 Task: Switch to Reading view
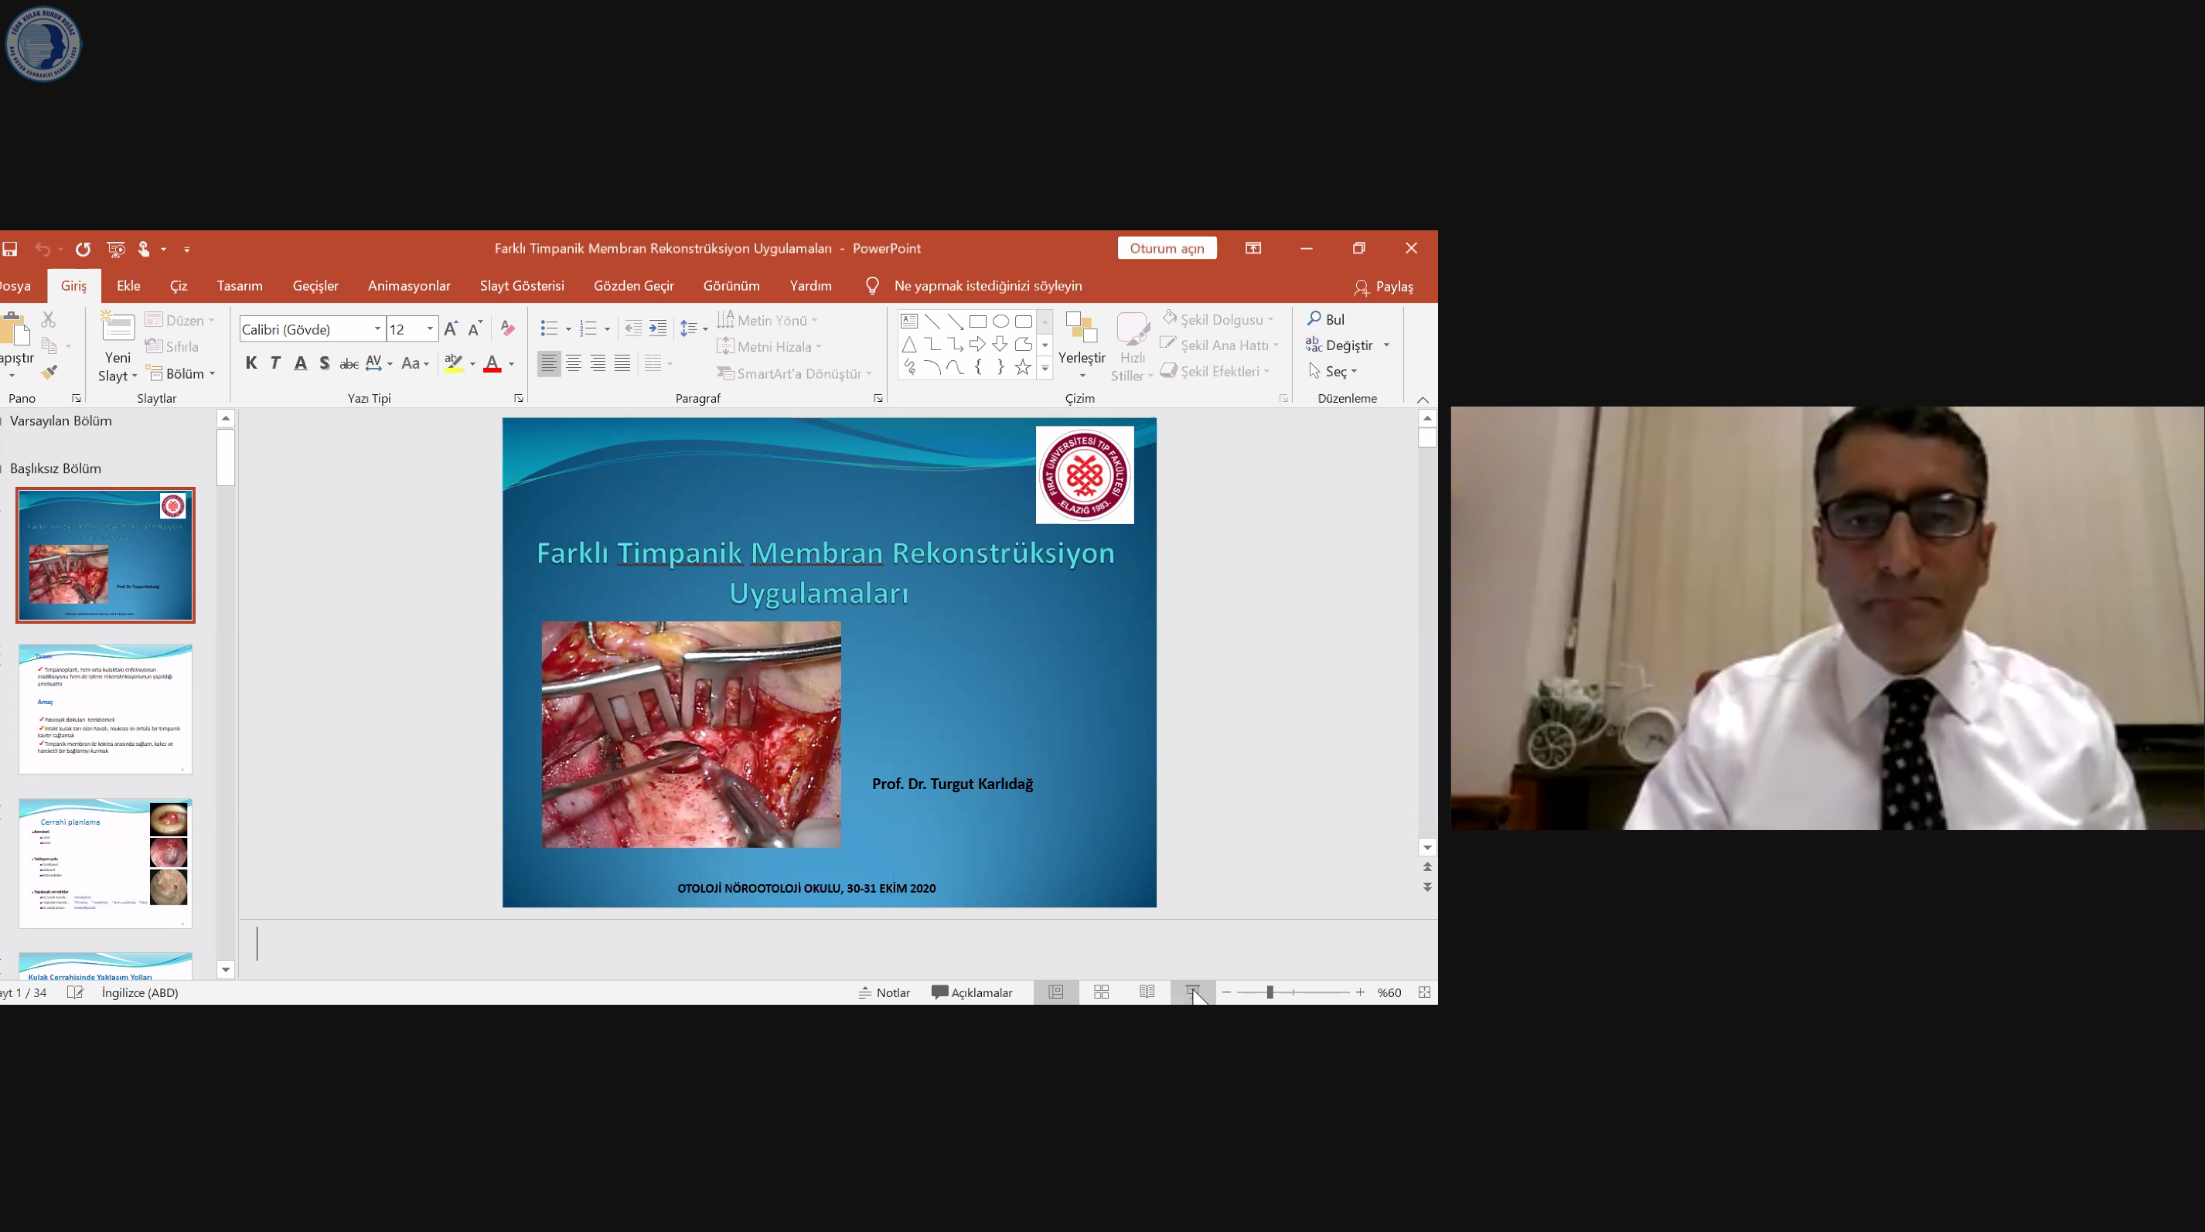[1147, 992]
